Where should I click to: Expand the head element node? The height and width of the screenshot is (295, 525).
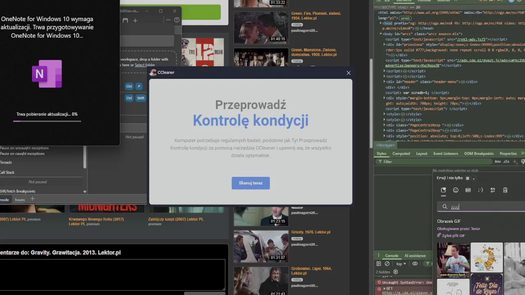click(381, 23)
